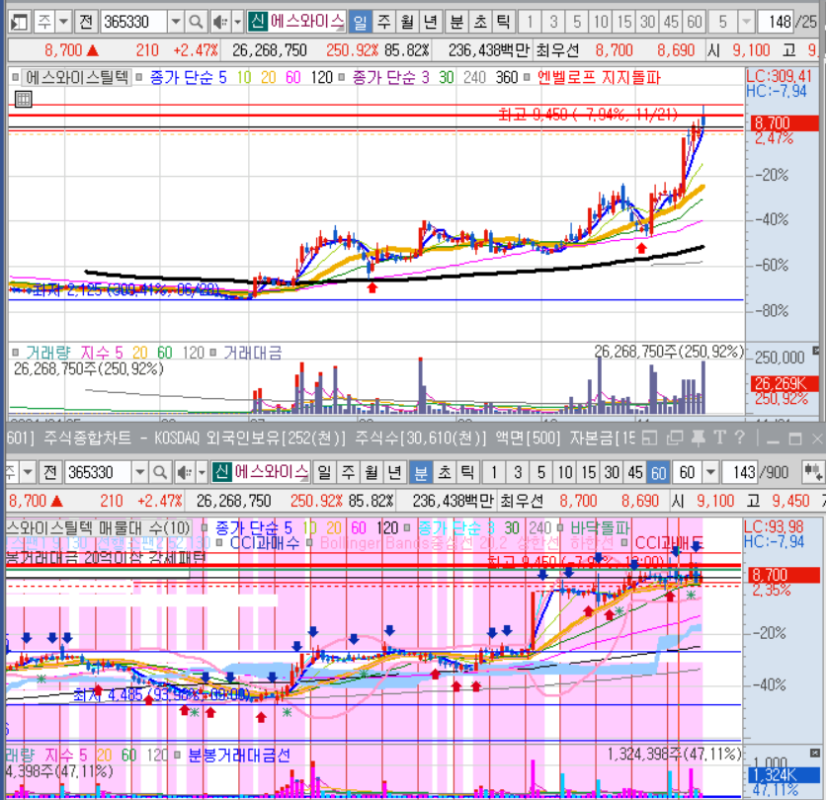The height and width of the screenshot is (800, 826).
Task: Choose 45 minute interval in bottom chart
Action: tap(634, 472)
